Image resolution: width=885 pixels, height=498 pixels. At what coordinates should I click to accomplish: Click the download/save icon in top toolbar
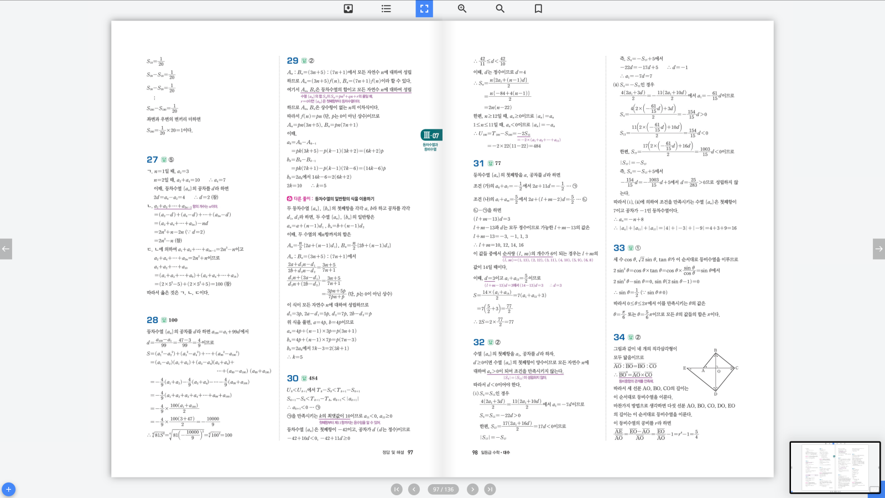(x=348, y=8)
